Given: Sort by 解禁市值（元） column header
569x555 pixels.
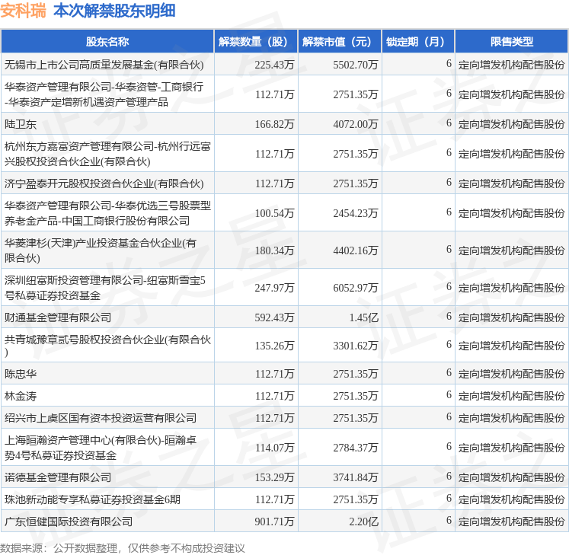Looking at the screenshot, I should [340, 42].
